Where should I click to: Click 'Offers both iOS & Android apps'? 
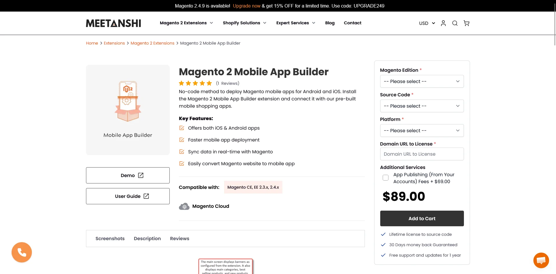pyautogui.click(x=224, y=128)
